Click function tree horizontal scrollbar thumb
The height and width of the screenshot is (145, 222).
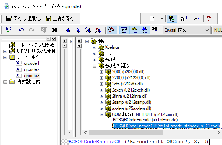tap(126, 132)
